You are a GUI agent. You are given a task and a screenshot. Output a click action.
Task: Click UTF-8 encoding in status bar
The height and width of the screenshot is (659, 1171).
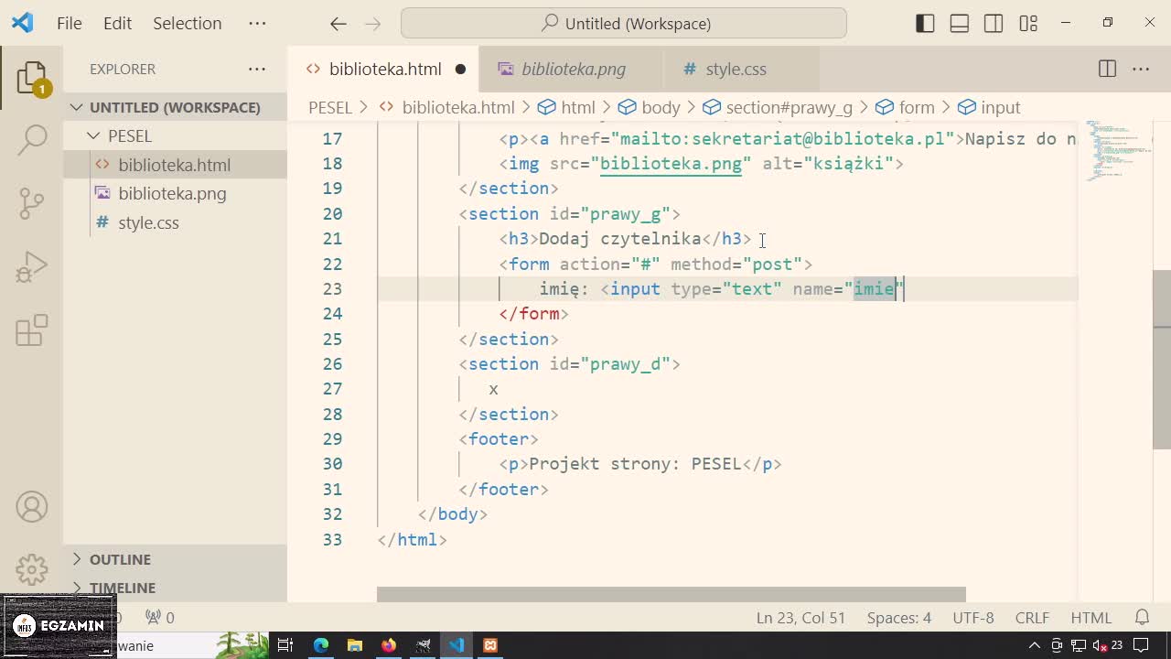(973, 618)
